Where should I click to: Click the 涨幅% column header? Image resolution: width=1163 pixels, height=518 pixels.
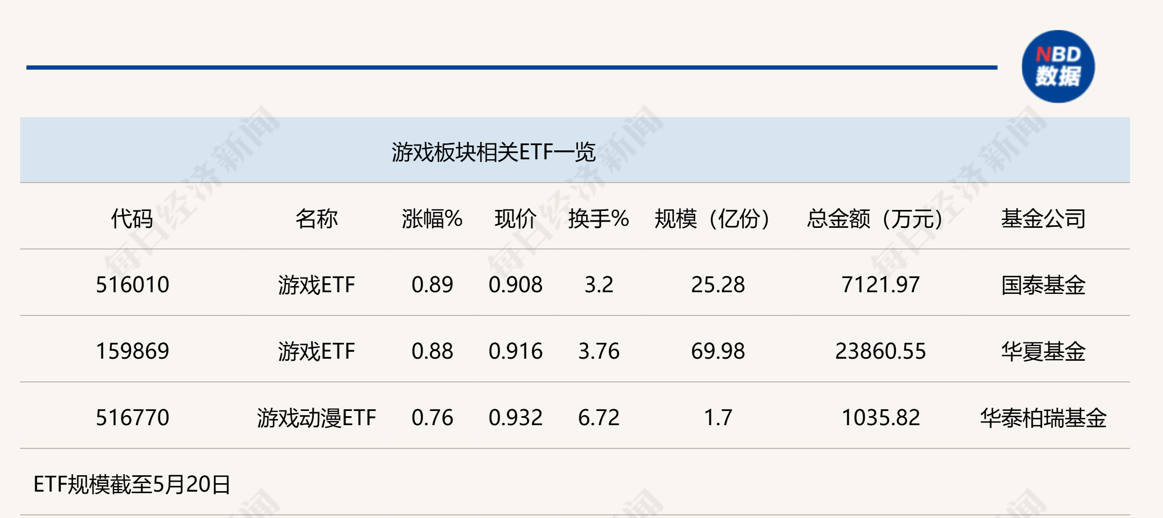[432, 218]
